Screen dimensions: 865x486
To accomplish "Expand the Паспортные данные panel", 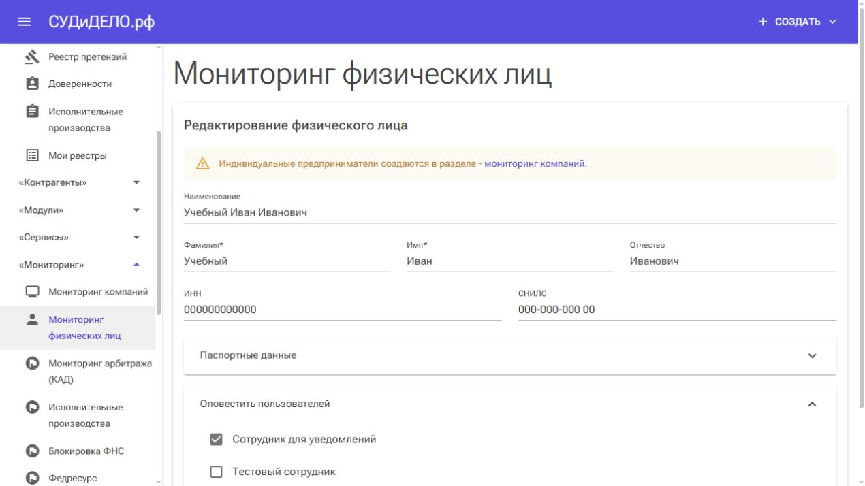I will point(510,355).
